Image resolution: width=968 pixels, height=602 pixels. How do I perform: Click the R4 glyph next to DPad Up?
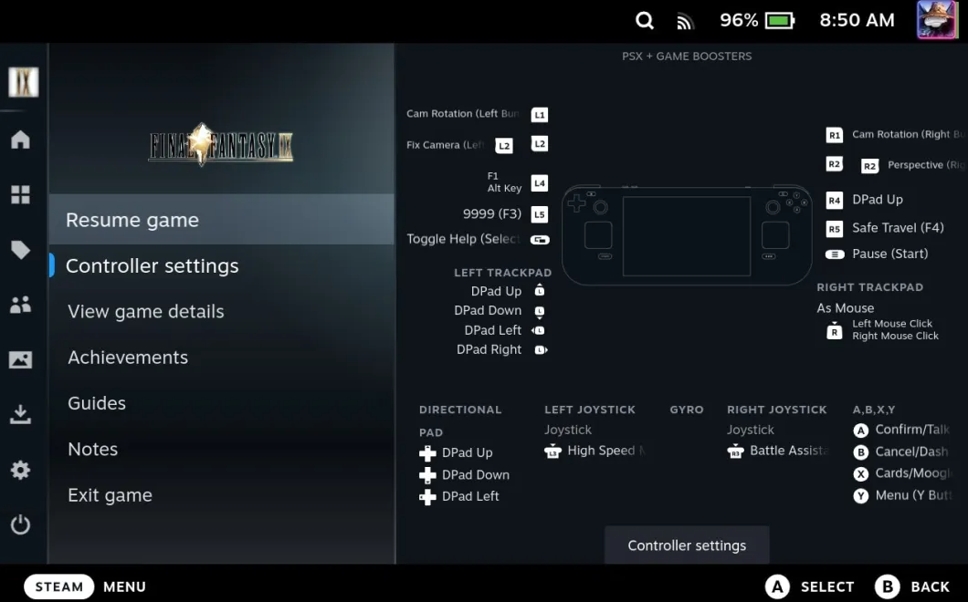[x=835, y=201]
